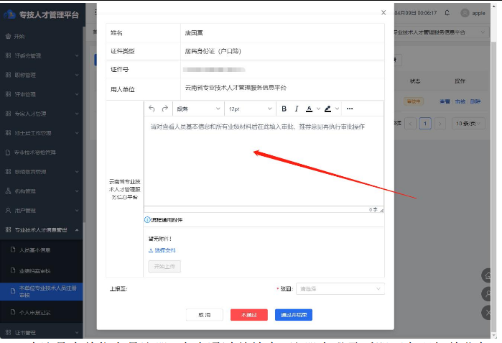The image size is (502, 343).
Task: Open 本单位专业技术人员注册审核 submenu item
Action: click(x=42, y=291)
